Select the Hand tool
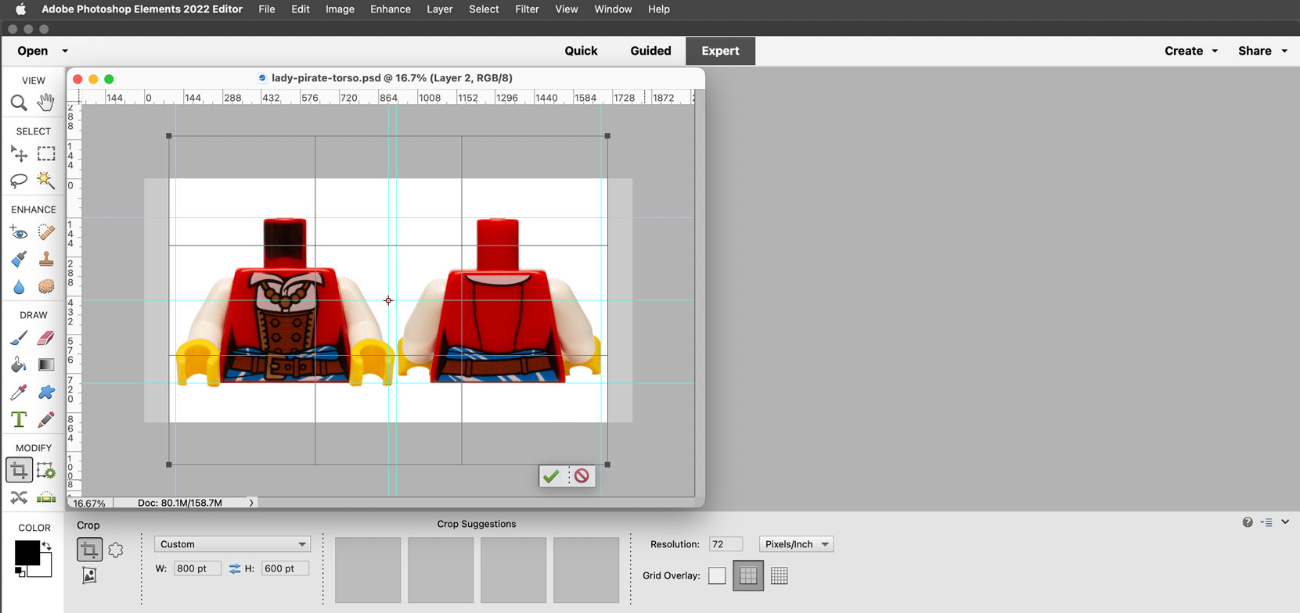 click(46, 102)
